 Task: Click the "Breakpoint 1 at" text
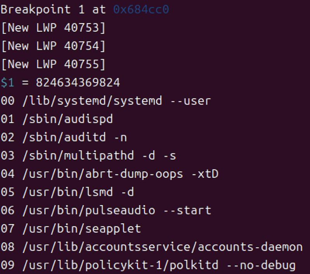53,9
